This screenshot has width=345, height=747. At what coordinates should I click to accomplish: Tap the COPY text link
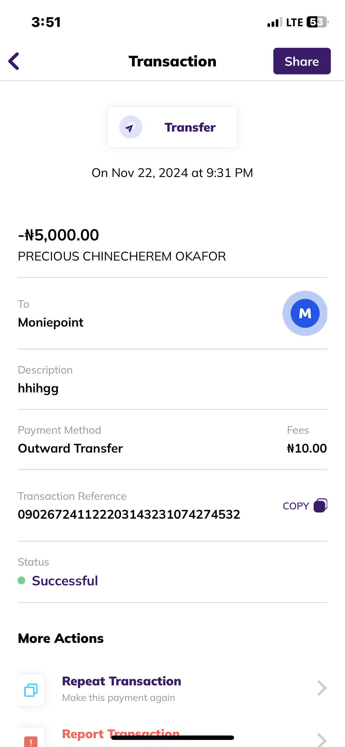(296, 506)
